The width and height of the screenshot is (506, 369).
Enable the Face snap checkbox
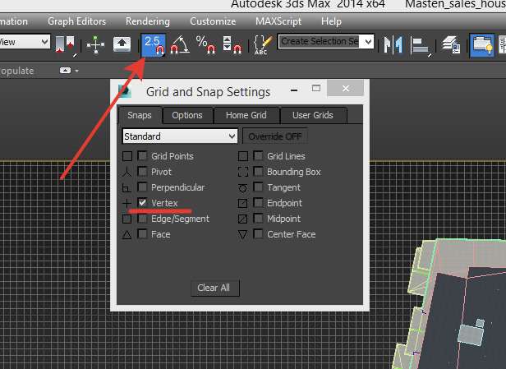pos(142,234)
